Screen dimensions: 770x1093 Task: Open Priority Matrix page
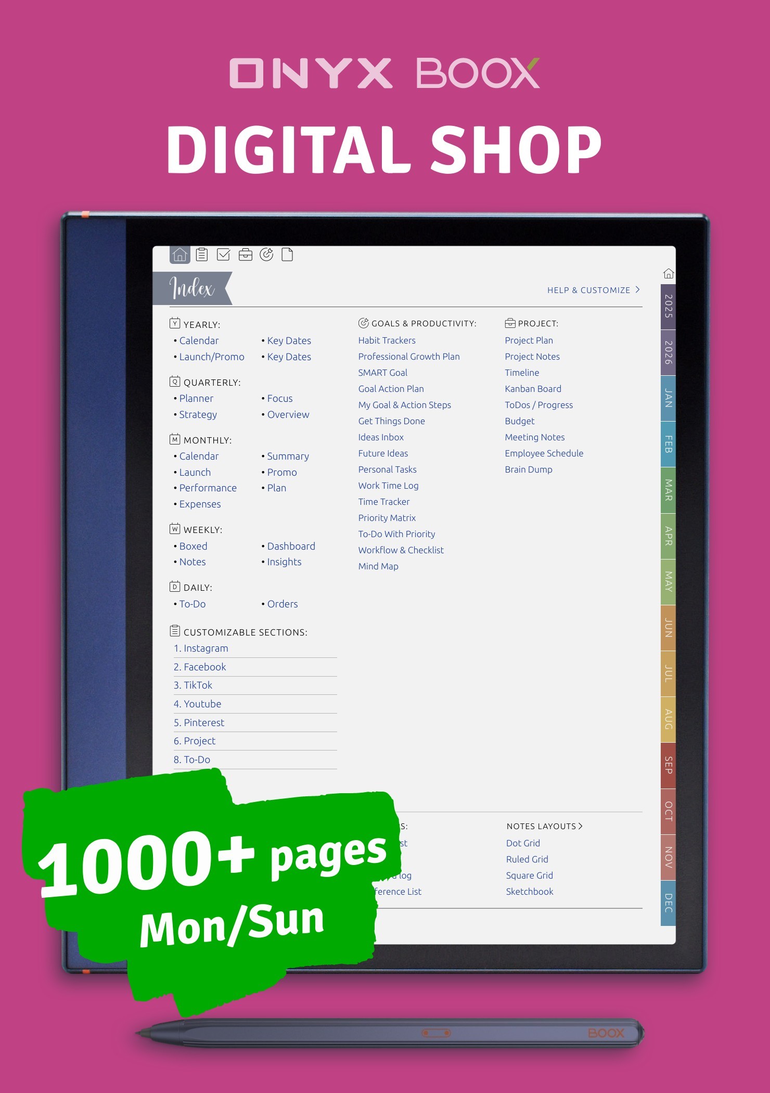click(387, 518)
